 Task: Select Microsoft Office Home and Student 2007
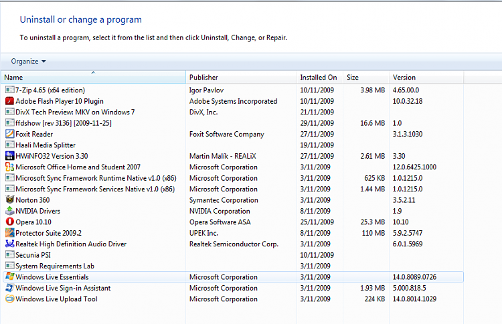click(78, 167)
